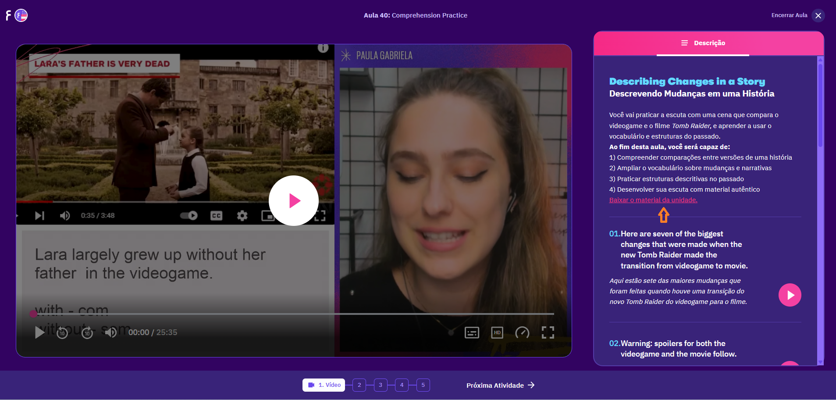
Task: Click the 00:00 / 25:35 time display
Action: 153,332
